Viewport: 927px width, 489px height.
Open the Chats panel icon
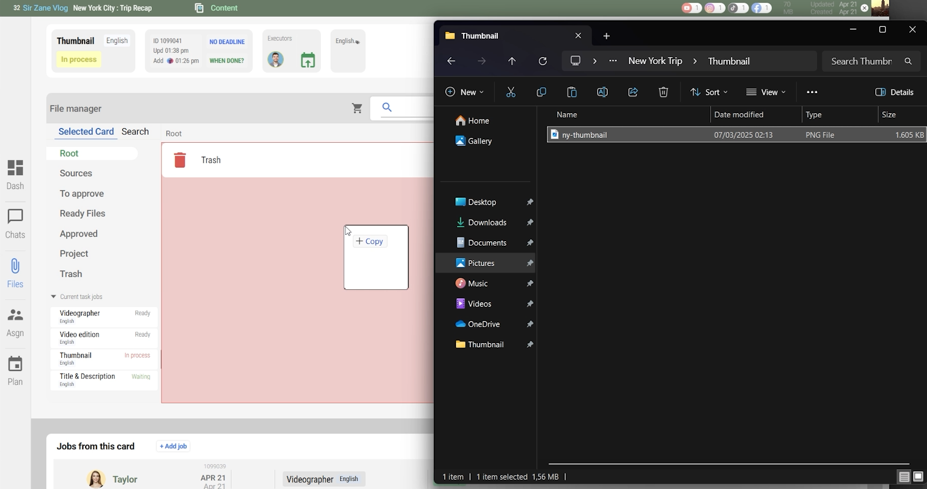[x=15, y=223]
